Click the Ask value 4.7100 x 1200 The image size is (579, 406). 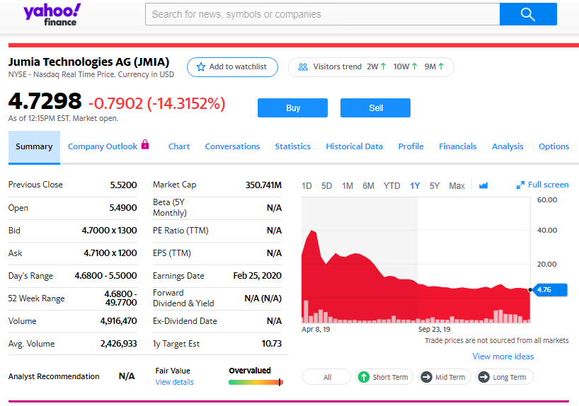[x=110, y=253]
